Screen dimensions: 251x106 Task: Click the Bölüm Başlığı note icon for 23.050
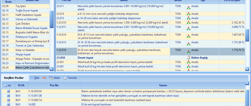coord(189,58)
